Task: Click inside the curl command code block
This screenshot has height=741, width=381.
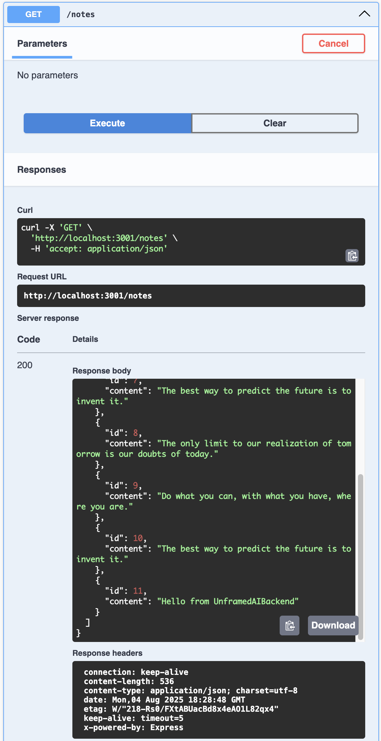Action: click(x=191, y=242)
